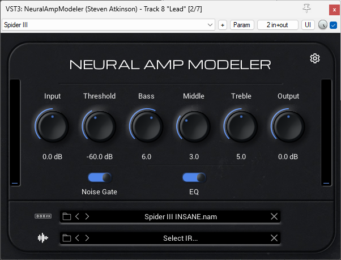Clear the Spider III INSANE.nam model
The height and width of the screenshot is (260, 341).
tap(274, 216)
